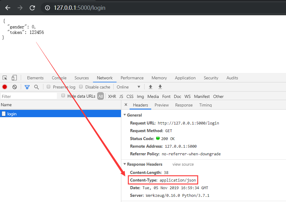Filter requests by Other
286x202 pixels.
(218, 96)
